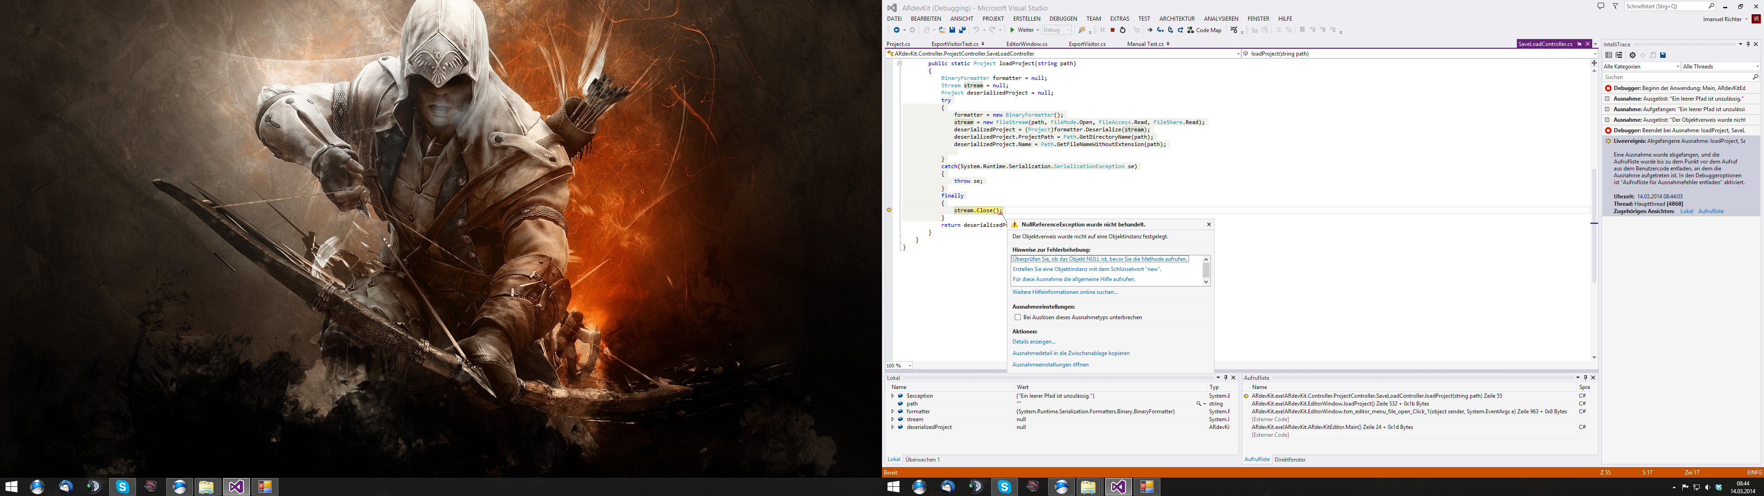1764x496 pixels.
Task: Click Show Next Statement arrow icon
Action: click(x=1150, y=30)
